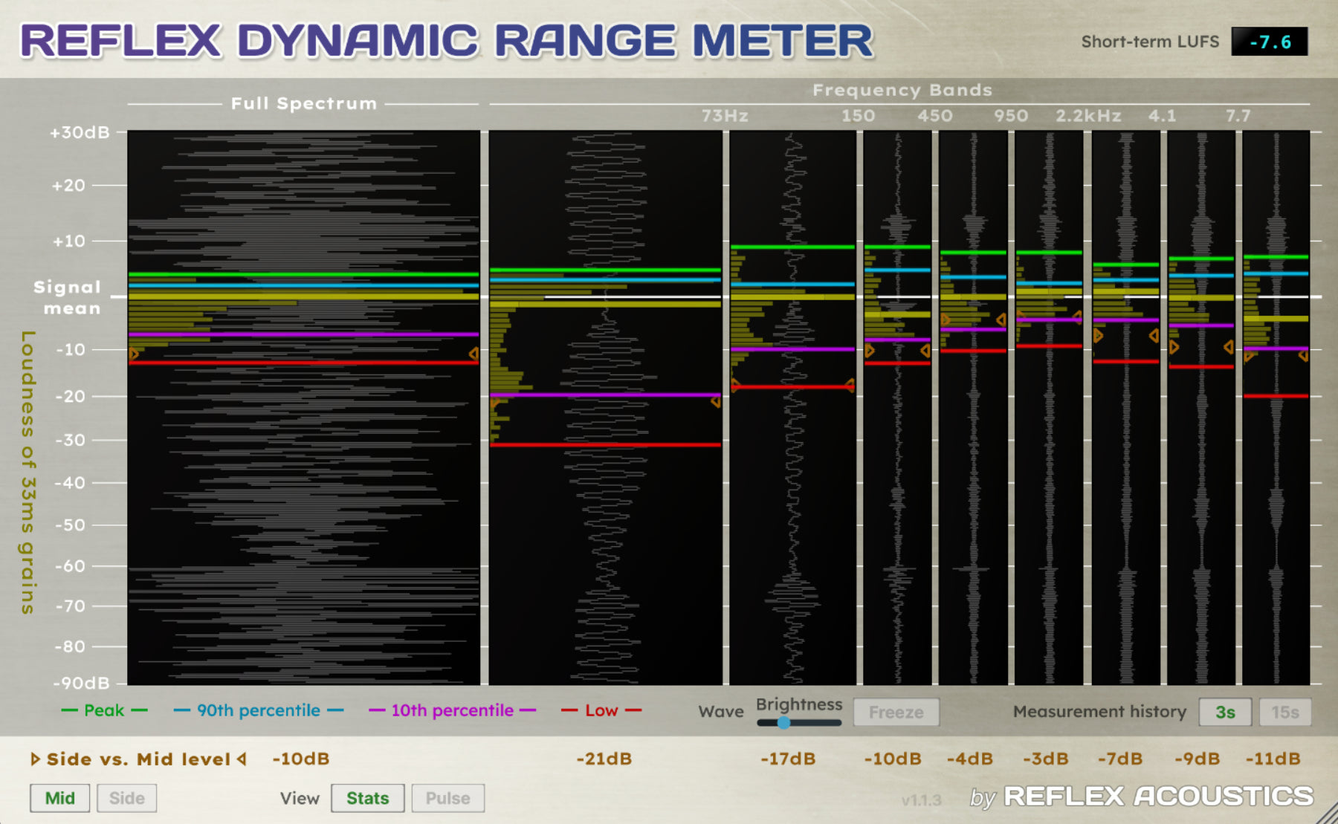Click right orange marker in the -21dB band
This screenshot has height=824, width=1338.
point(715,402)
